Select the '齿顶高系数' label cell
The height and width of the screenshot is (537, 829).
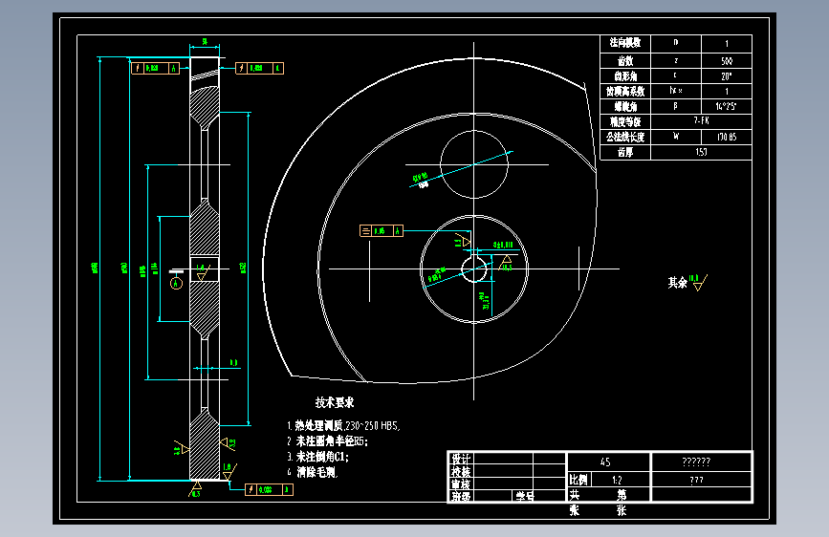[625, 91]
